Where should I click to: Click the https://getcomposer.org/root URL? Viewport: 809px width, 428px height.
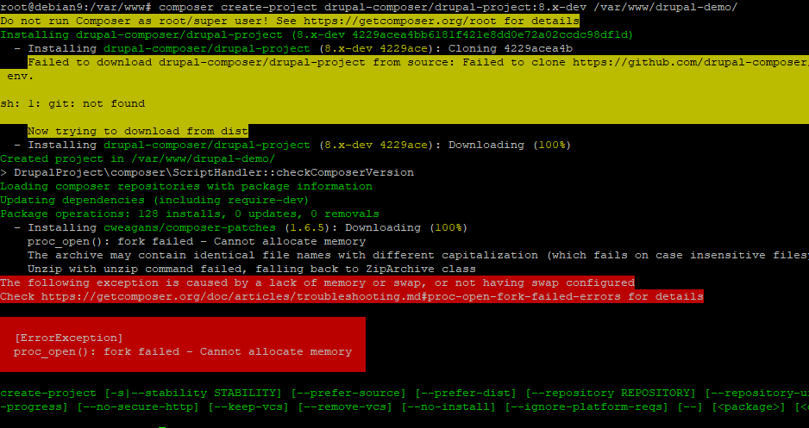[x=400, y=22]
